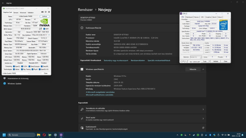Click the Bus Interface question mark icon
The image size is (246, 138).
click(x=49, y=35)
